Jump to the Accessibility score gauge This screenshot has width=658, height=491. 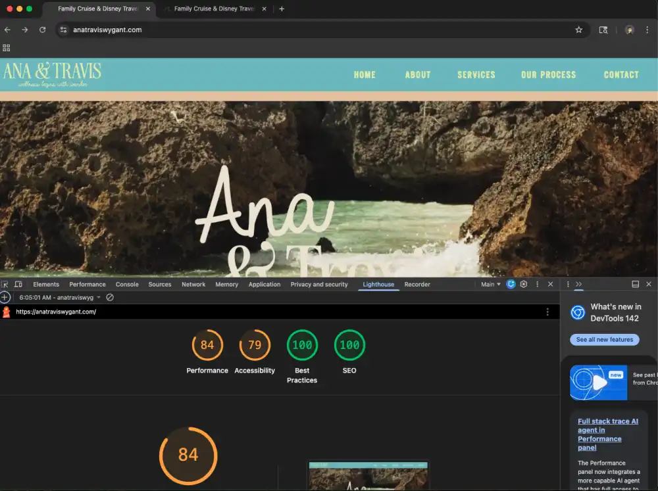255,346
